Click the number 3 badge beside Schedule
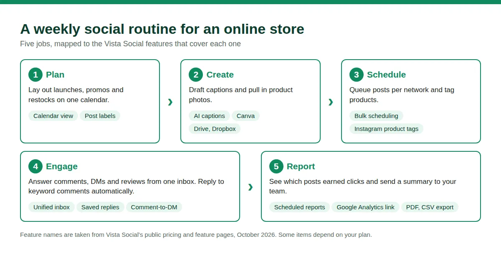The width and height of the screenshot is (501, 256). 357,75
